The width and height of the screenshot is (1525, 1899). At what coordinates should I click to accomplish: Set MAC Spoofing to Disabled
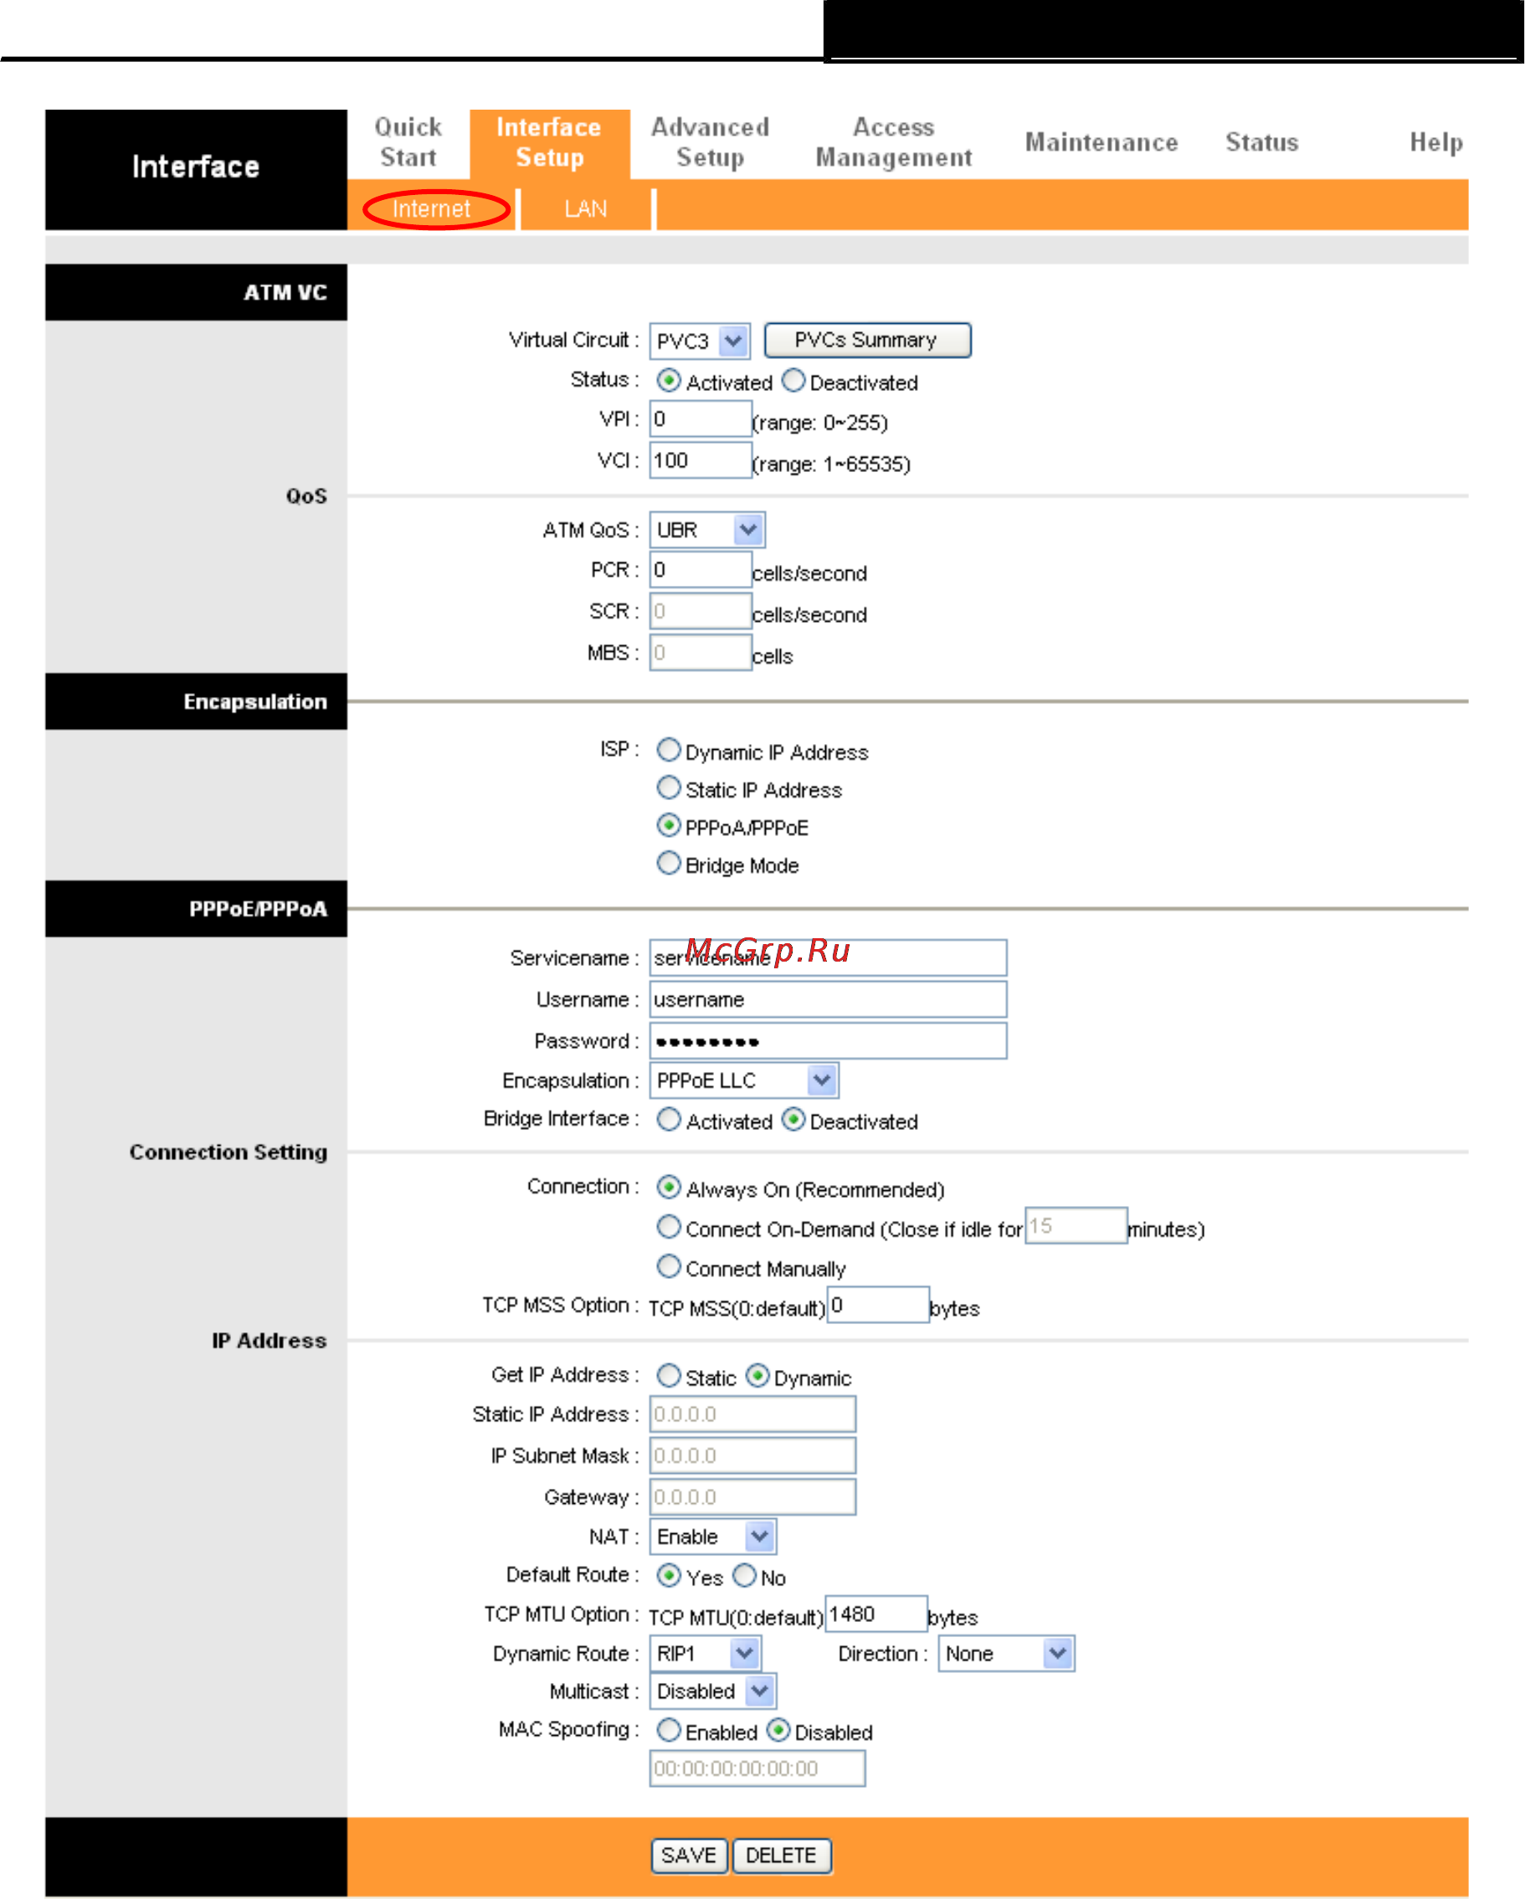[778, 1730]
